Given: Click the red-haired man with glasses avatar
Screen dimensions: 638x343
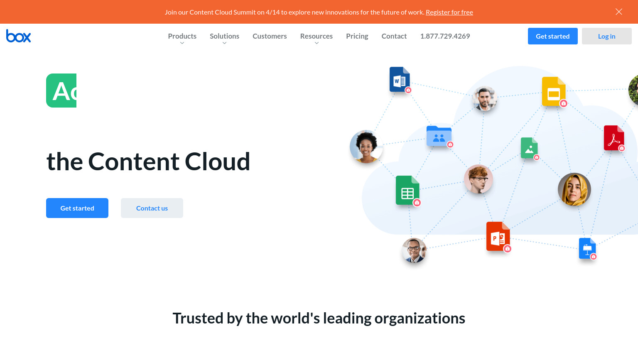Looking at the screenshot, I should (x=478, y=179).
